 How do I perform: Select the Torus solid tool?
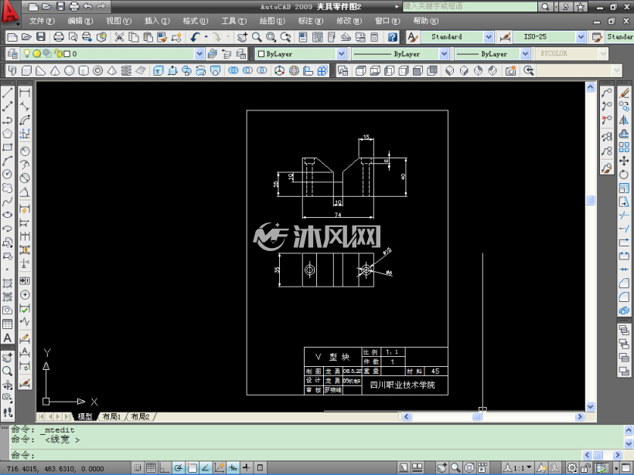tap(97, 71)
